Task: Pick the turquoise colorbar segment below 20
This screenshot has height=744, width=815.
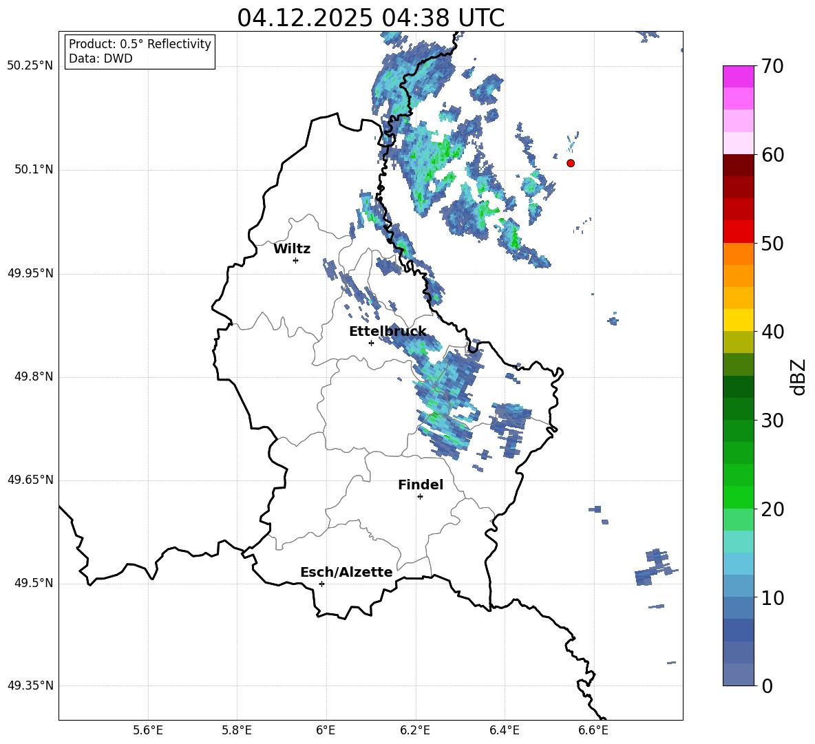Action: [x=738, y=542]
